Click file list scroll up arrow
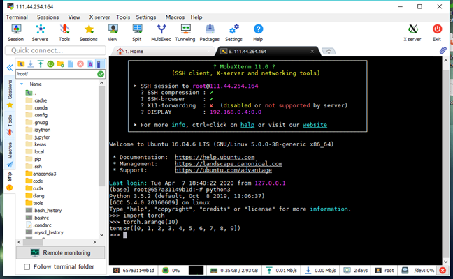This screenshot has width=453, height=279. [x=101, y=83]
